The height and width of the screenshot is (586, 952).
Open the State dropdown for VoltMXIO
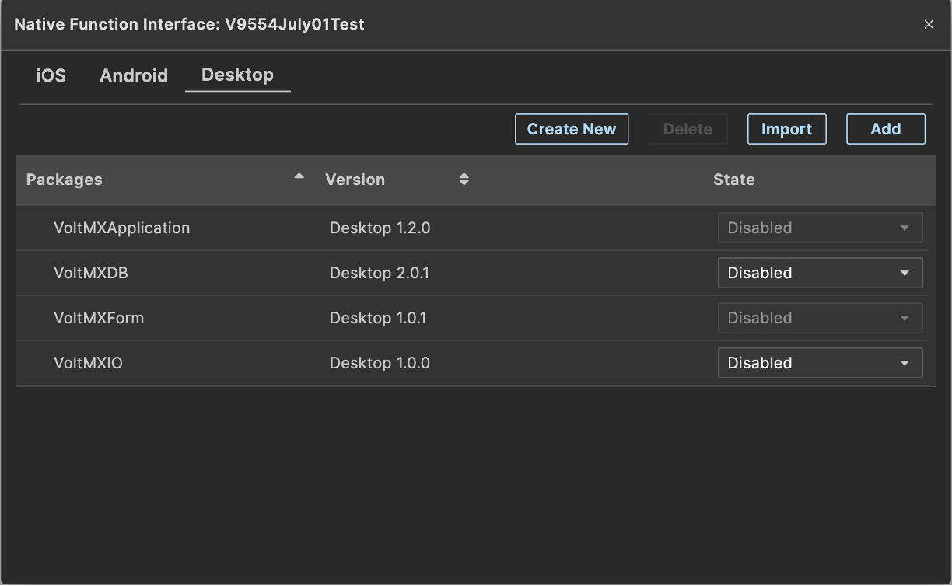click(820, 363)
